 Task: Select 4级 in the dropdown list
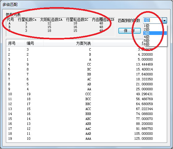tap(155, 37)
